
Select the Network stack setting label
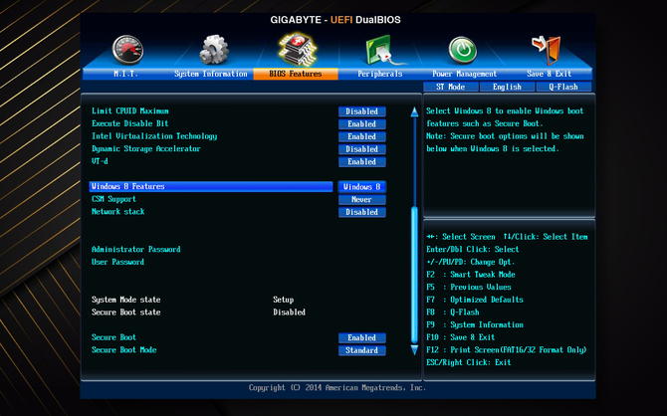pos(118,211)
